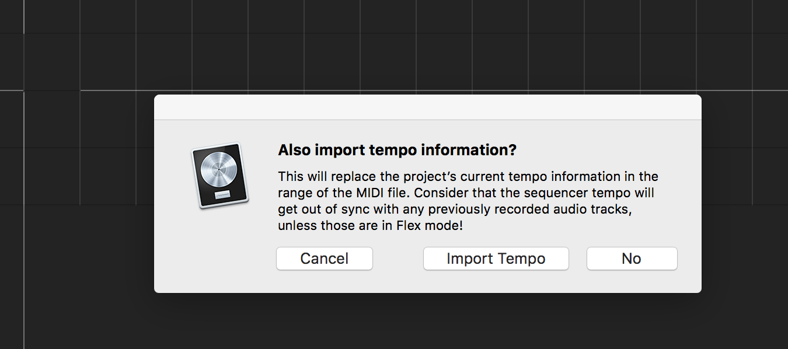Click the first line of the dialog message

(x=468, y=176)
